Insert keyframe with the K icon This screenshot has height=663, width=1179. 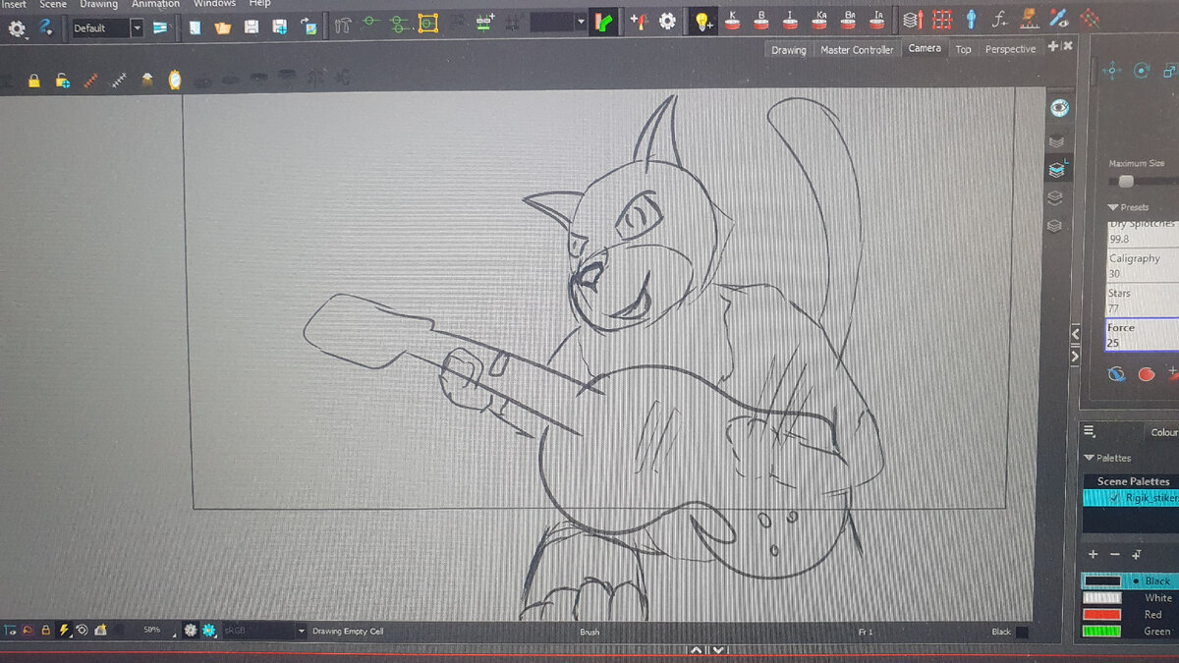point(732,20)
